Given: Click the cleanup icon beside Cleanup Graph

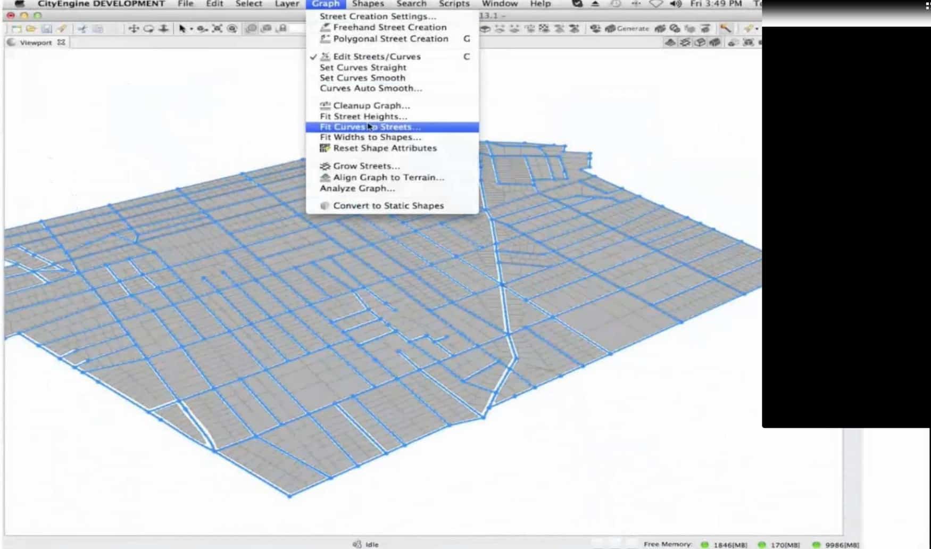Looking at the screenshot, I should [325, 105].
